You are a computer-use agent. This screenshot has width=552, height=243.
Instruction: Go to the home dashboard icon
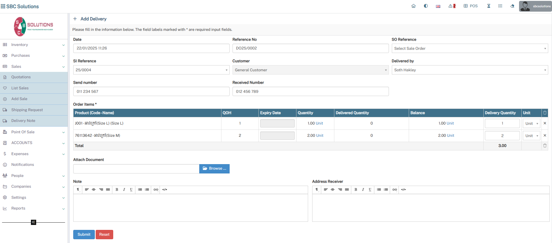click(413, 6)
